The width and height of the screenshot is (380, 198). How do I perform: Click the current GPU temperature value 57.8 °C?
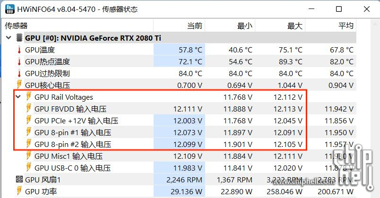coord(190,50)
